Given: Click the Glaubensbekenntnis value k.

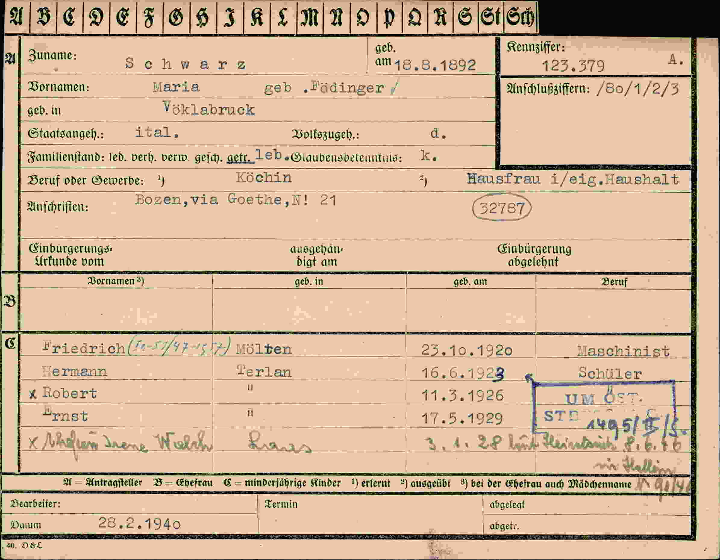Looking at the screenshot, I should pyautogui.click(x=429, y=155).
